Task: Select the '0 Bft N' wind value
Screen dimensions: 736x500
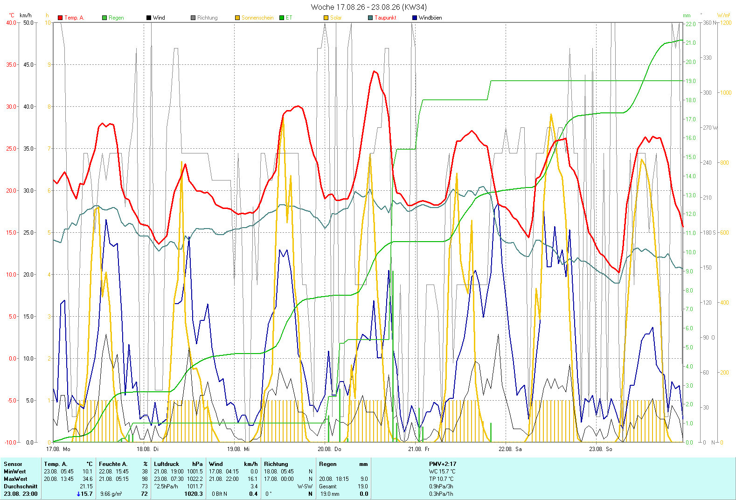Action: pos(219,494)
